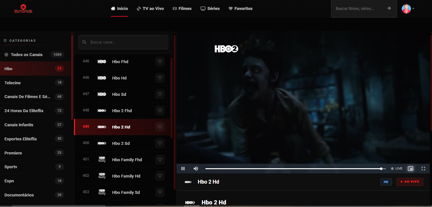The image size is (432, 207).
Task: Enter fullscreen with the expand icon
Action: click(x=423, y=169)
